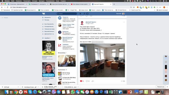Open Yandex Browser from Dock
Screen dimensions: 169x95
click(x=21, y=92)
